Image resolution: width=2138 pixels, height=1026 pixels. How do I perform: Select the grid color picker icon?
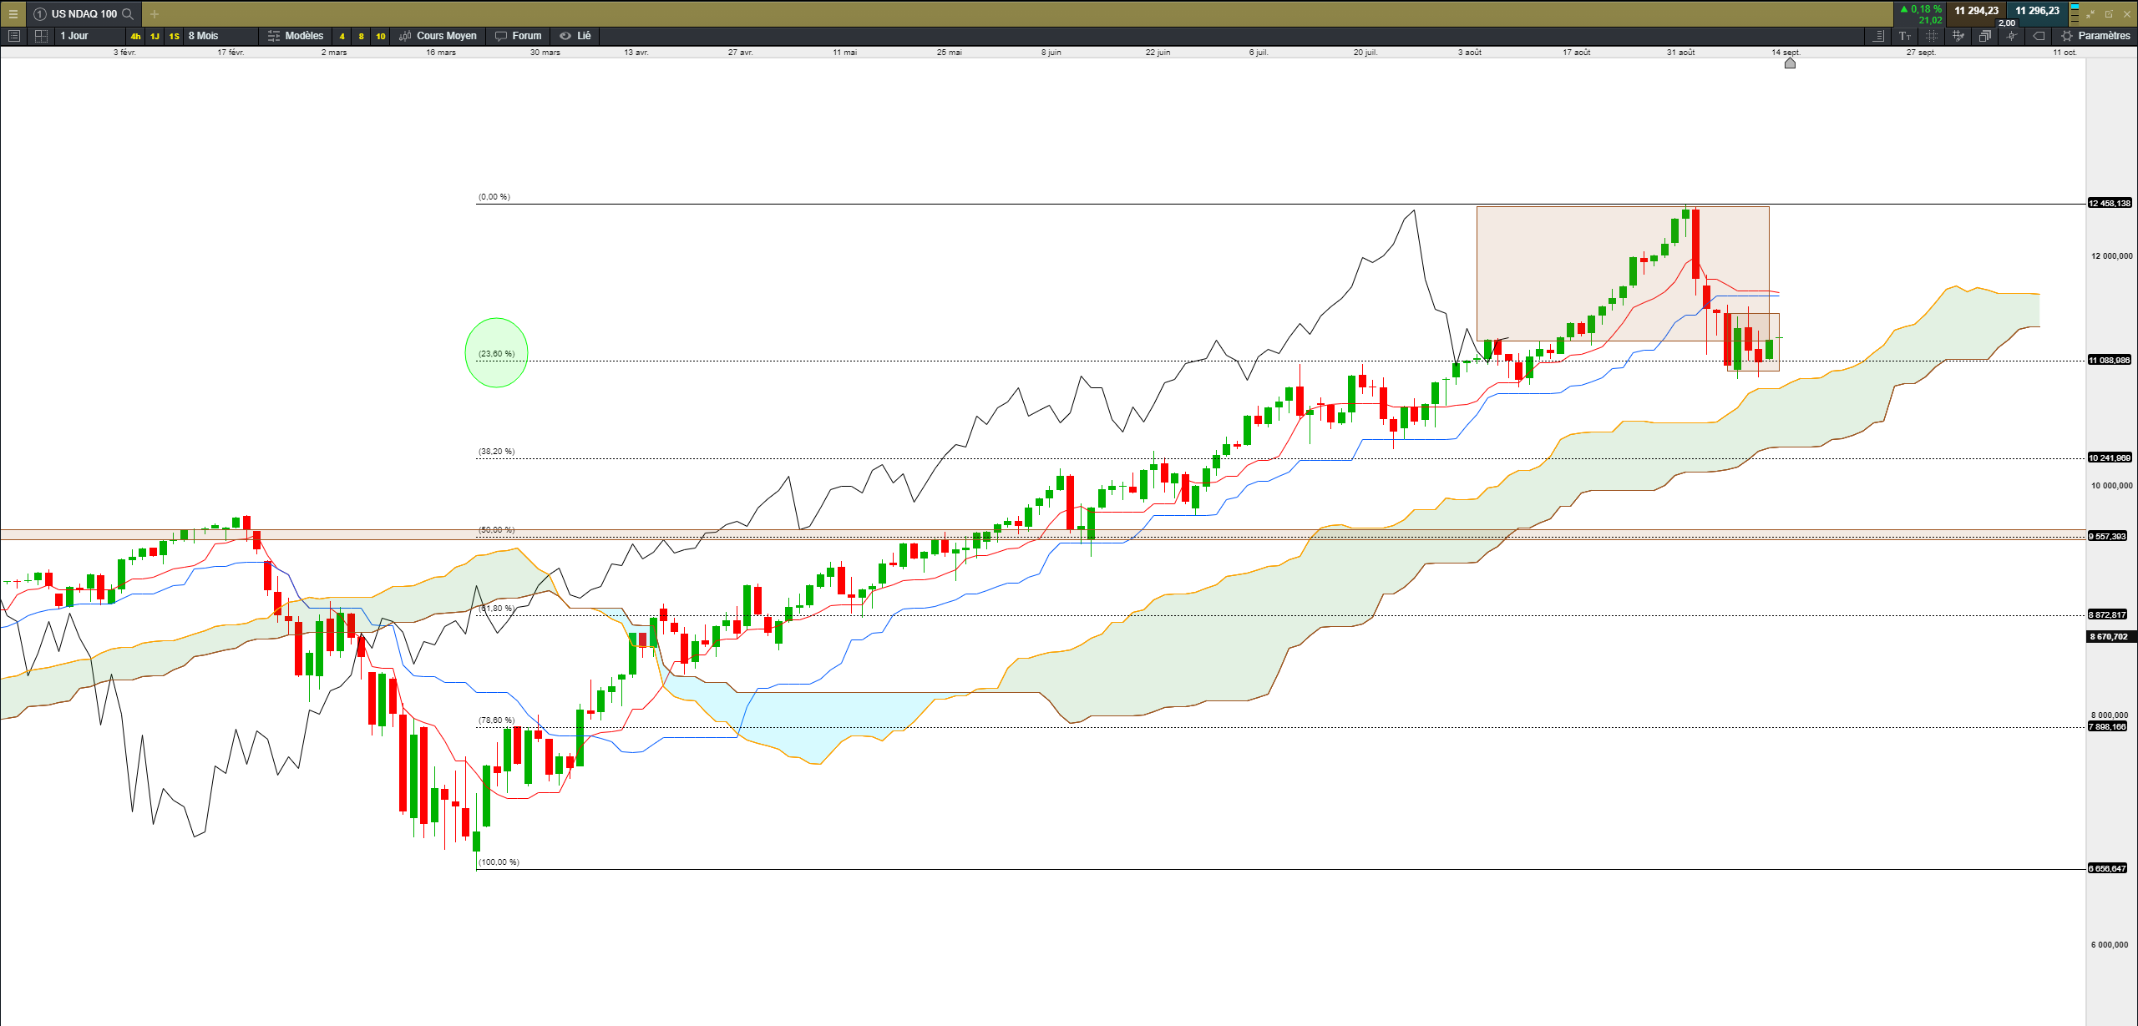pyautogui.click(x=1958, y=36)
